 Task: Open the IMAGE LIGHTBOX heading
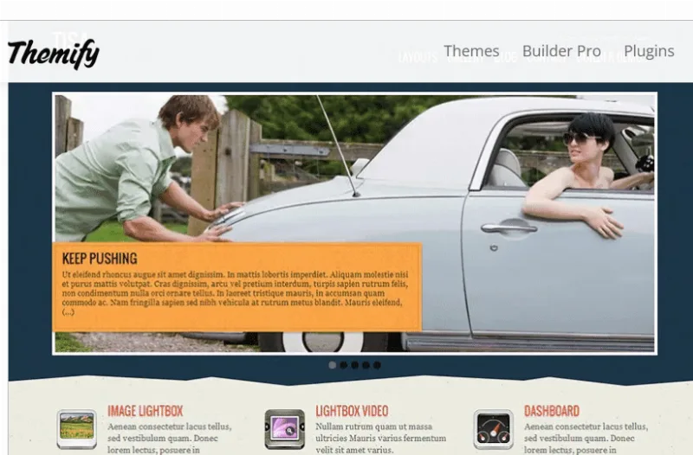[x=145, y=411]
